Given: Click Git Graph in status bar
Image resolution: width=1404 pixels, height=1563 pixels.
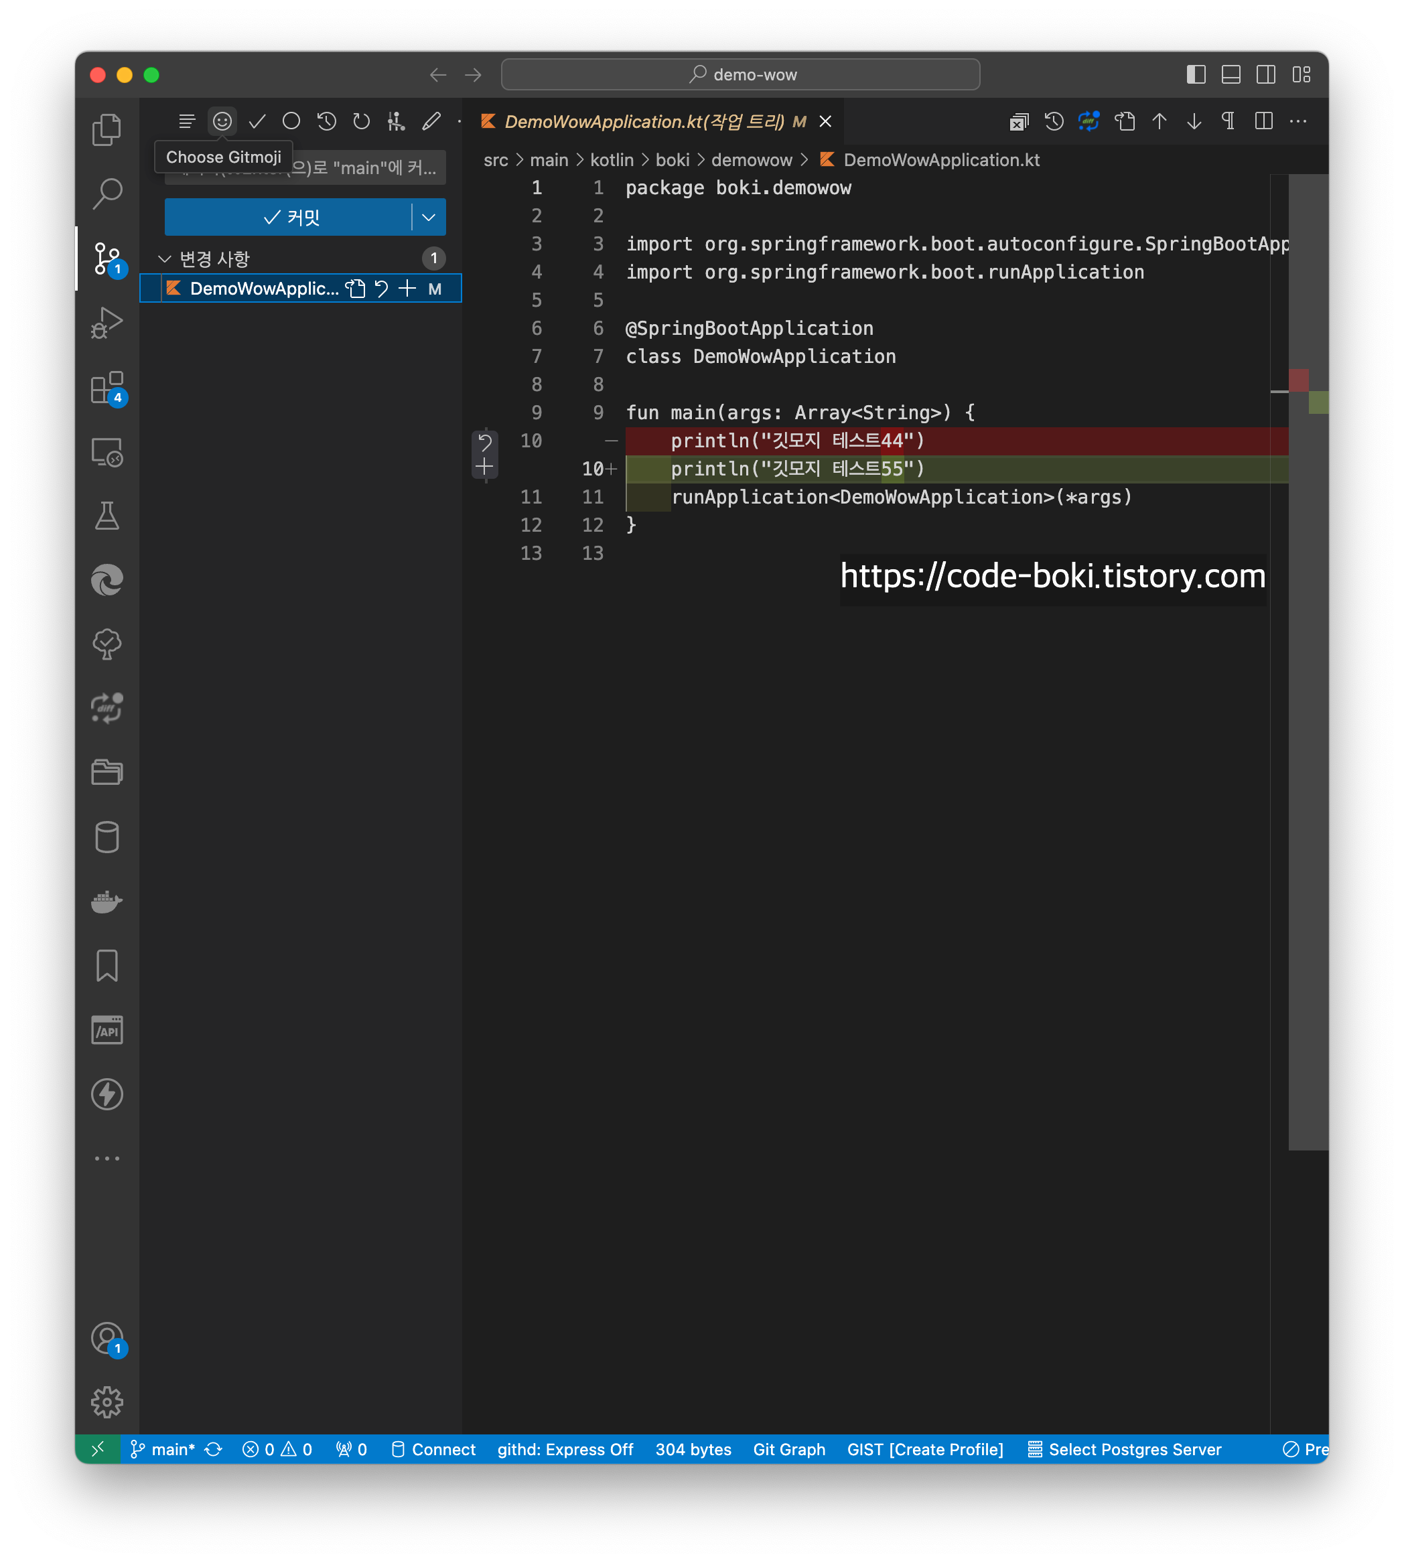Looking at the screenshot, I should point(788,1450).
